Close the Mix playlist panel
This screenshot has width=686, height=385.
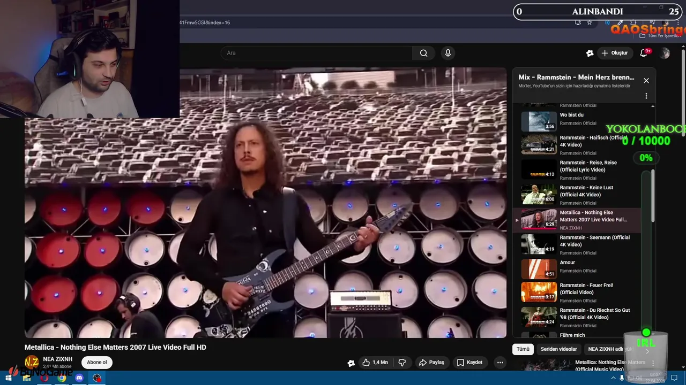coord(646,81)
